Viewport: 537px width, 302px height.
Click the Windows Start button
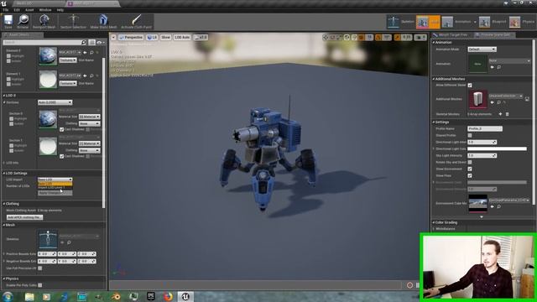click(x=8, y=296)
